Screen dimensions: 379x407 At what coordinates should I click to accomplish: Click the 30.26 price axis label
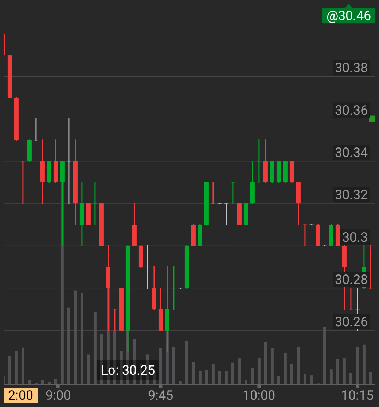[x=351, y=322]
